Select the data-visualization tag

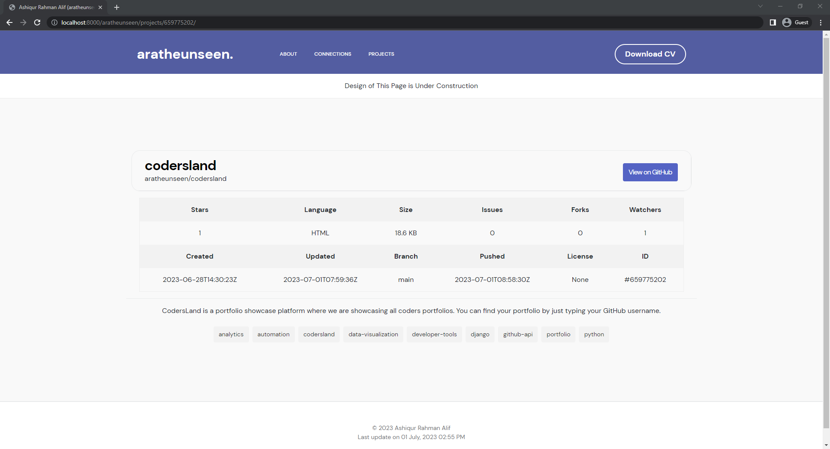point(373,334)
